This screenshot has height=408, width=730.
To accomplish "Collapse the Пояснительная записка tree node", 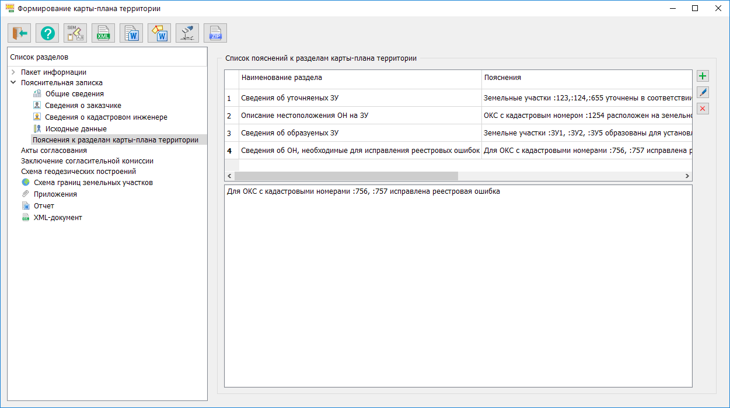I will tap(13, 83).
